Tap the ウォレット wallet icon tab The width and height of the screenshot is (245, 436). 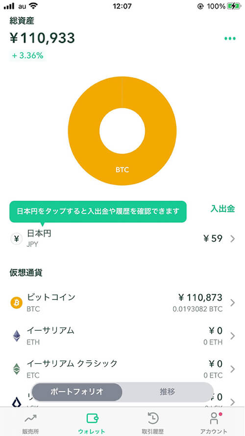92,418
